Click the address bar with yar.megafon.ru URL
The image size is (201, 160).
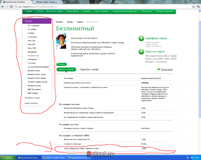click(x=103, y=7)
